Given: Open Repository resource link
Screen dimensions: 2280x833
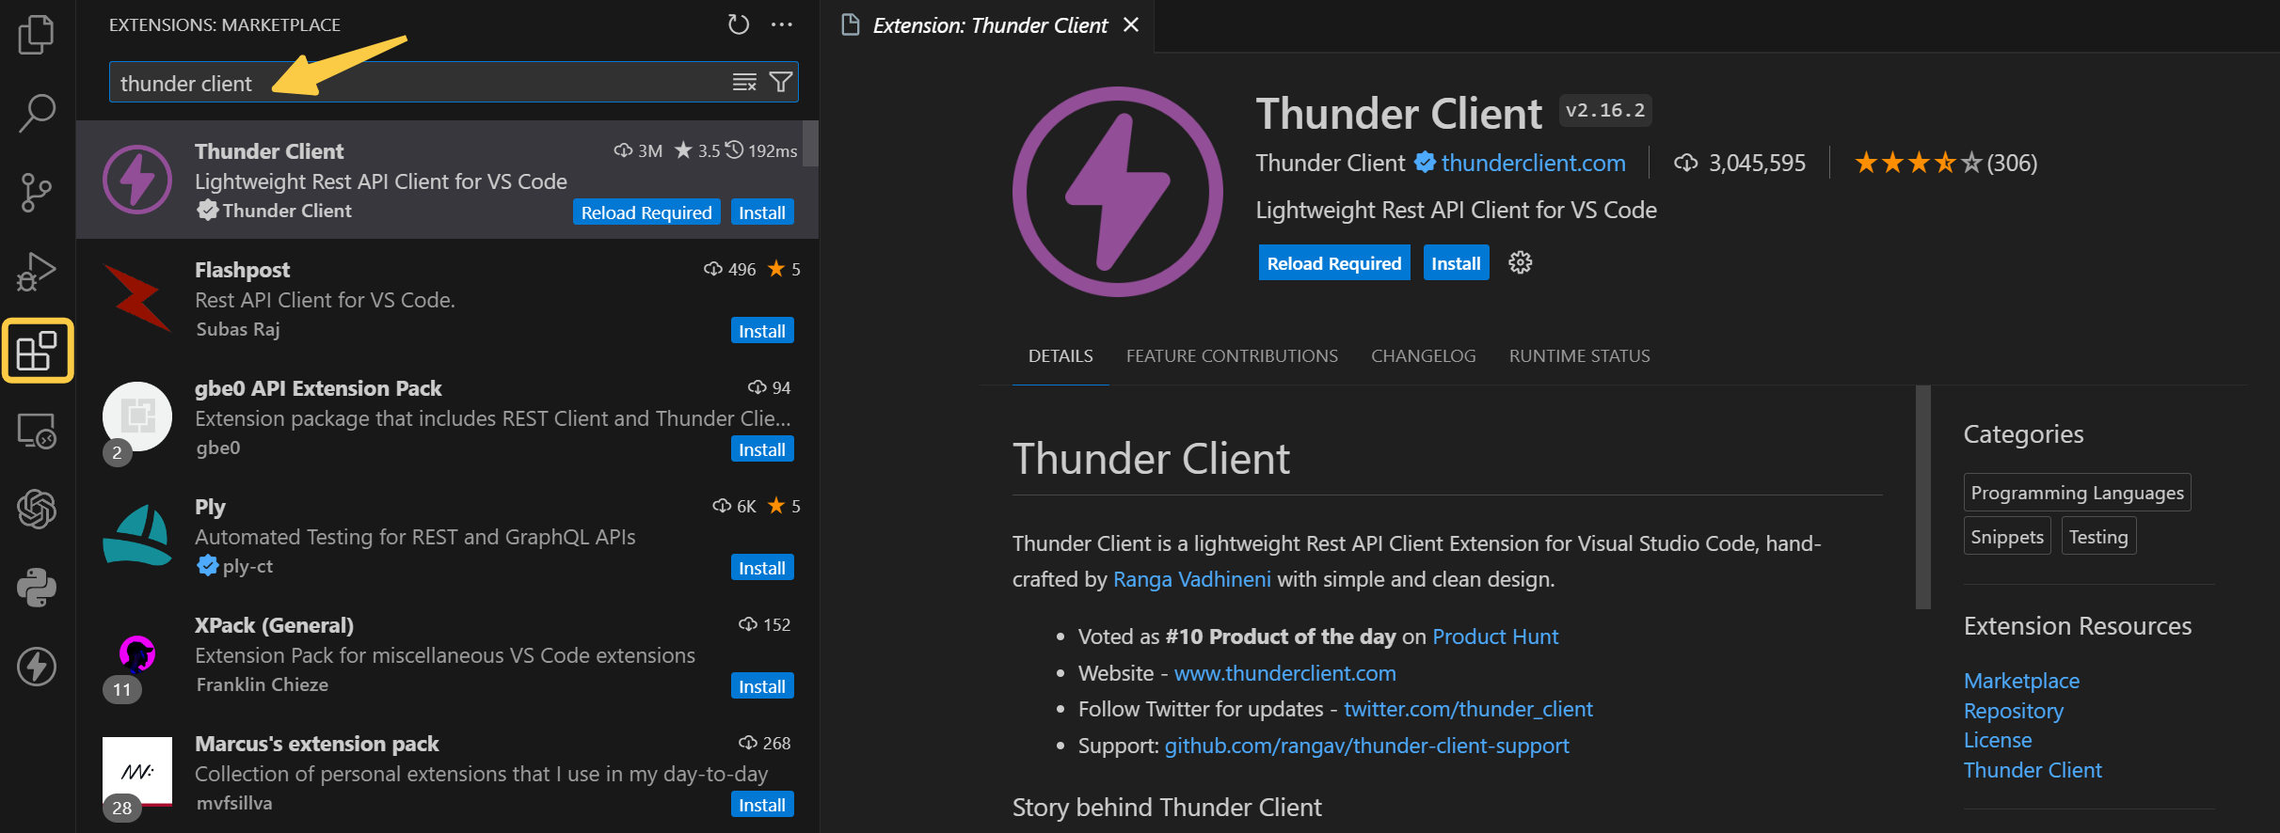Looking at the screenshot, I should 2013,711.
